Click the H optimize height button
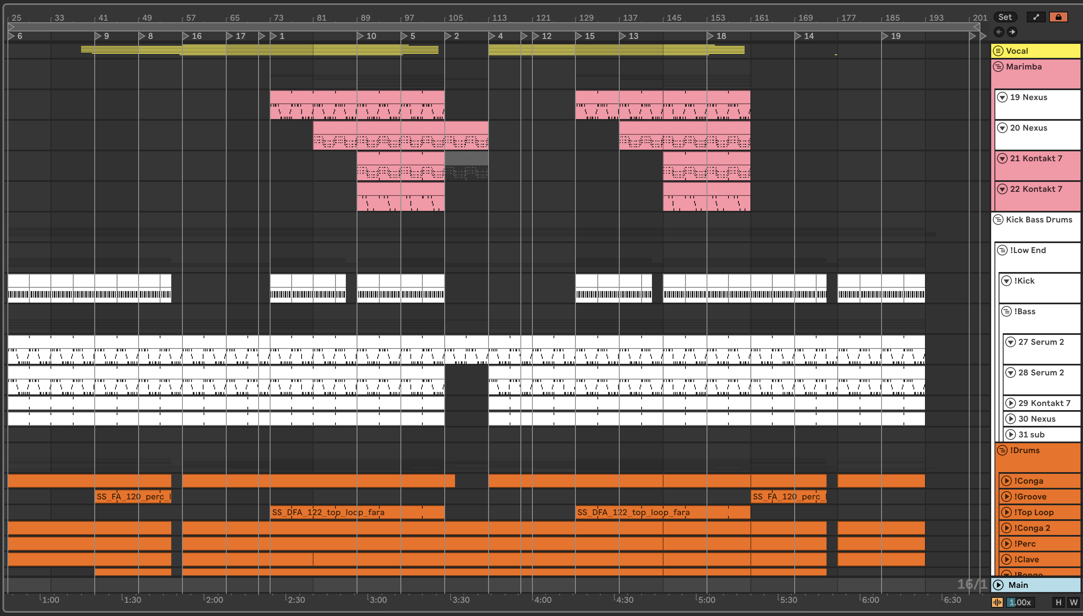The image size is (1083, 616). click(x=1059, y=602)
